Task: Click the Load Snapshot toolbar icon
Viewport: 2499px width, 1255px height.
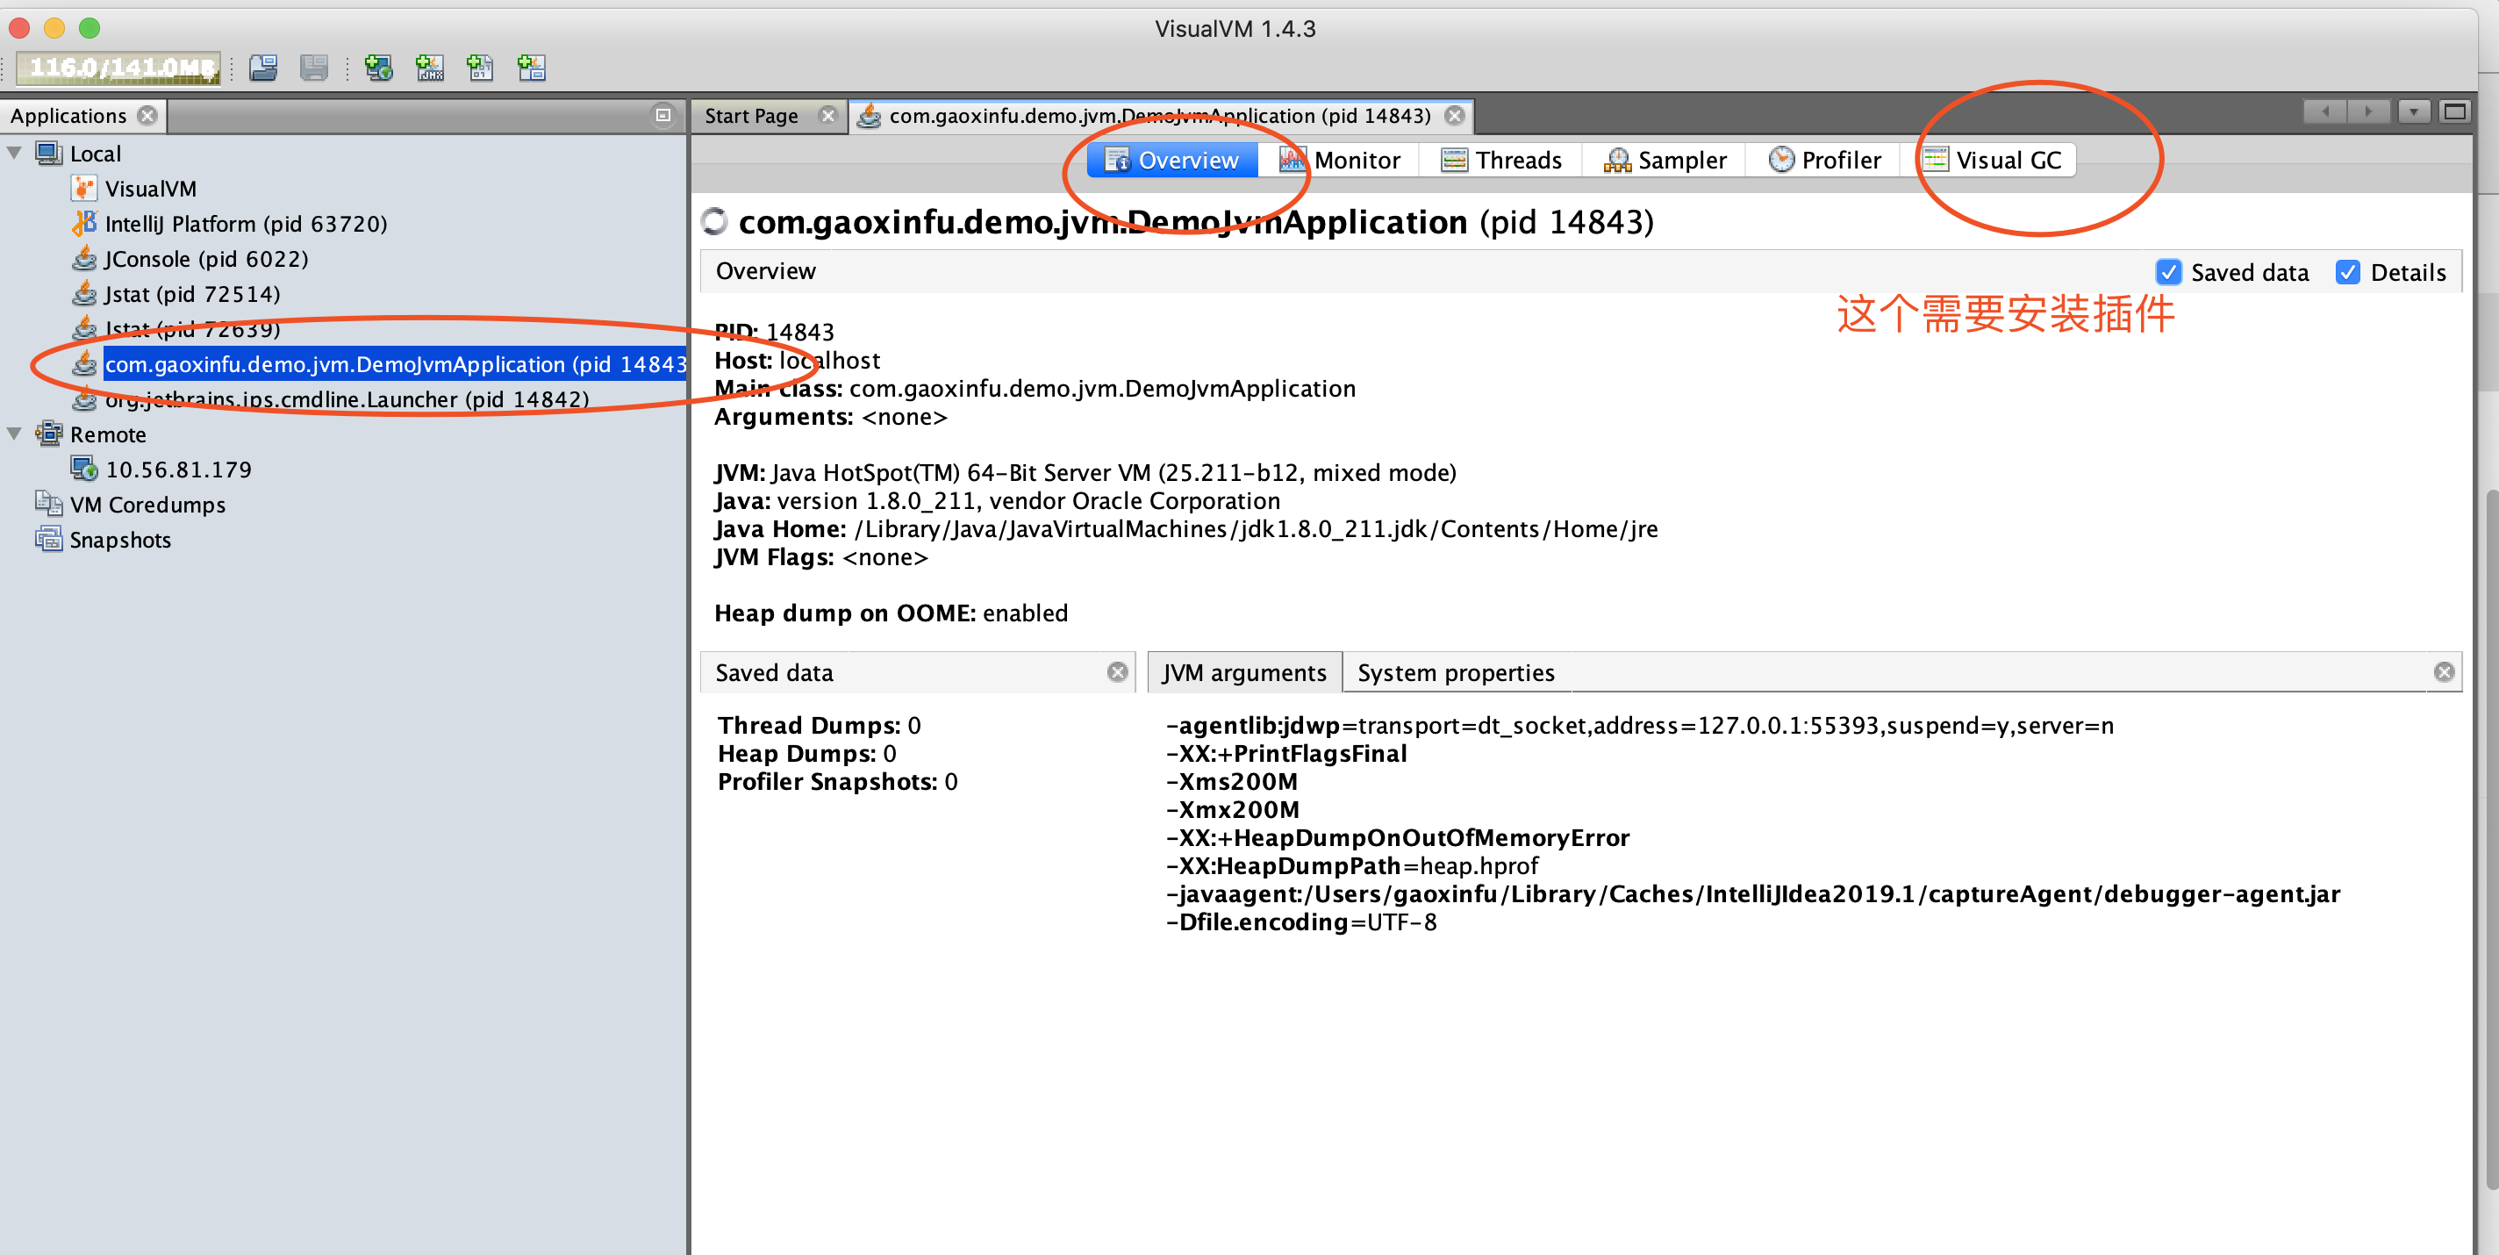Action: pos(263,67)
